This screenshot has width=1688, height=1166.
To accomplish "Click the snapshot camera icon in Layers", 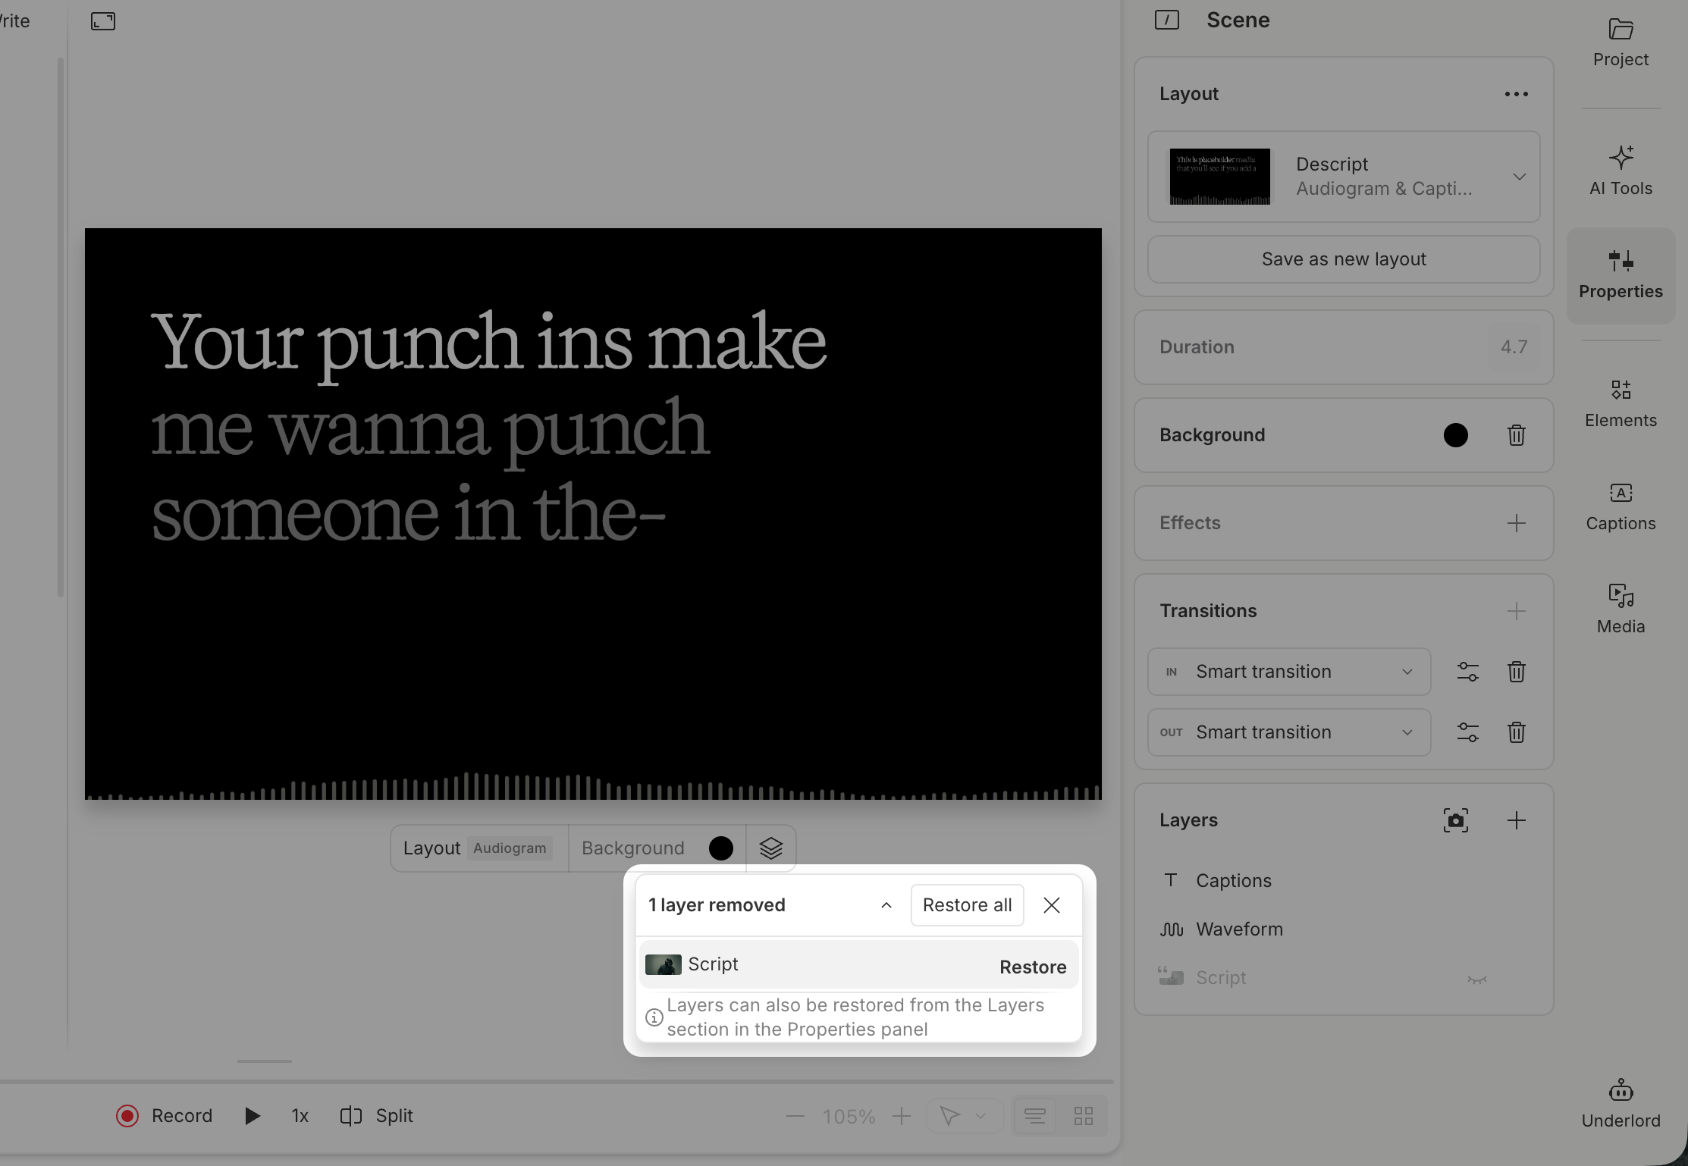I will click(1456, 820).
